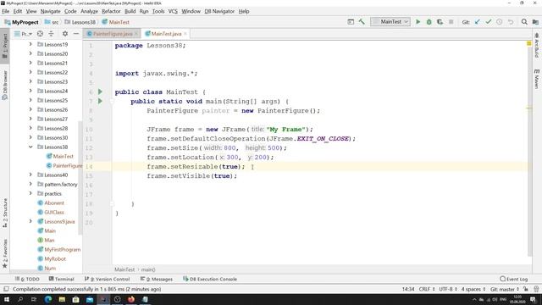
Task: Toggle the tool windows quick-access icon in the status bar
Action: pos(6,289)
